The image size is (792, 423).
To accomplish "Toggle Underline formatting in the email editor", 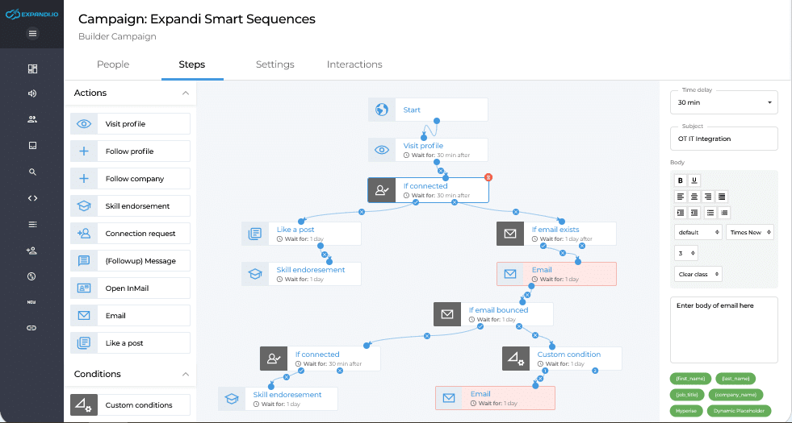I will tap(694, 180).
